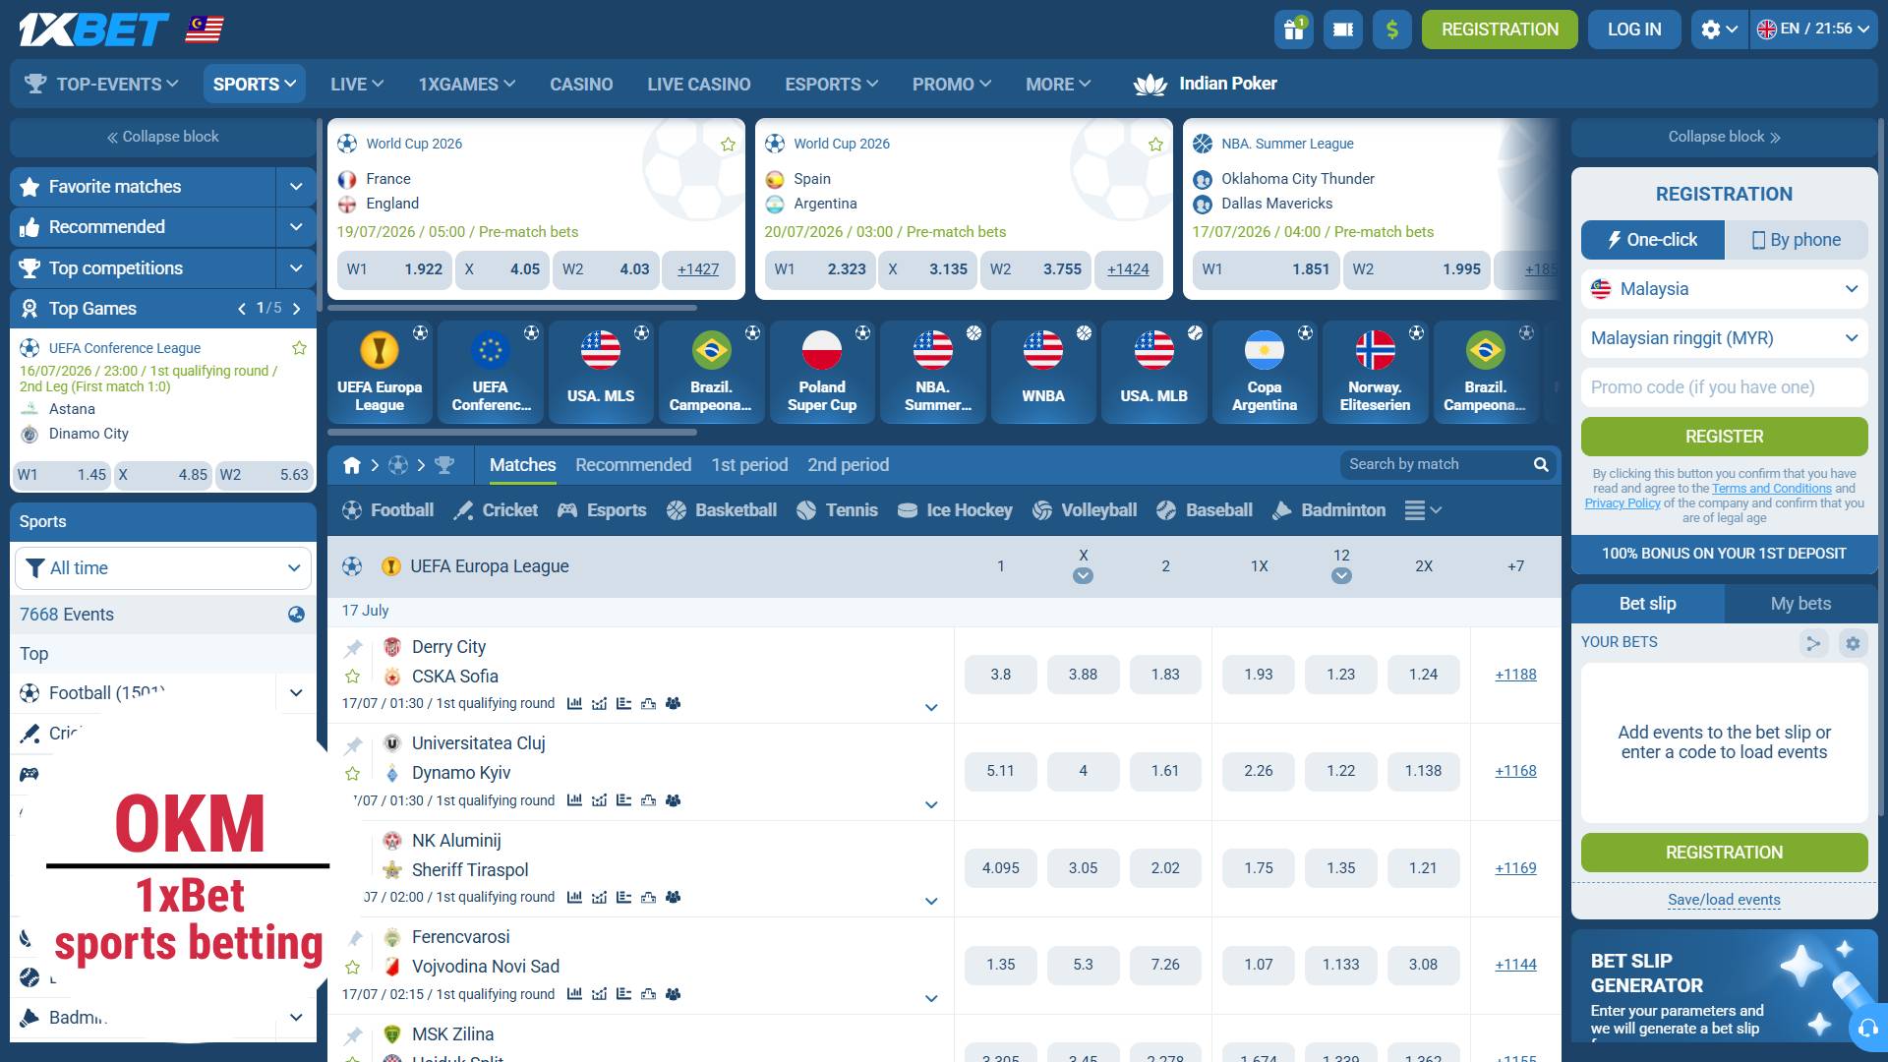The width and height of the screenshot is (1888, 1062).
Task: Click green REGISTRATION header button
Action: (1500, 29)
